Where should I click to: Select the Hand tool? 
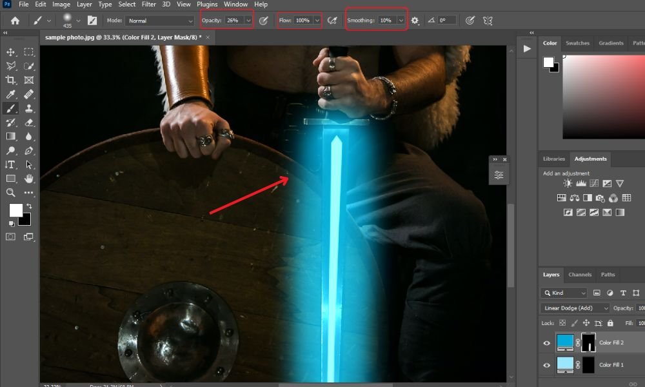[x=28, y=179]
